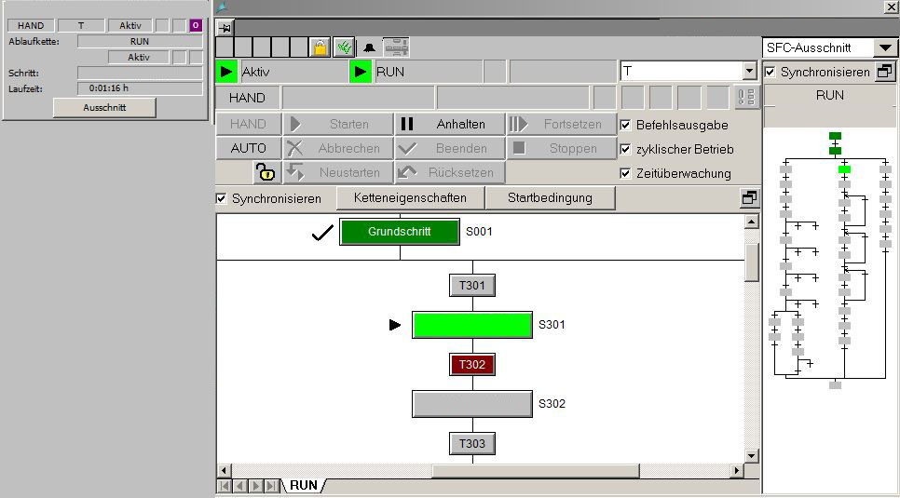900x498 pixels.
Task: Toggle Befehlsausgabe checkbox
Action: coord(626,125)
